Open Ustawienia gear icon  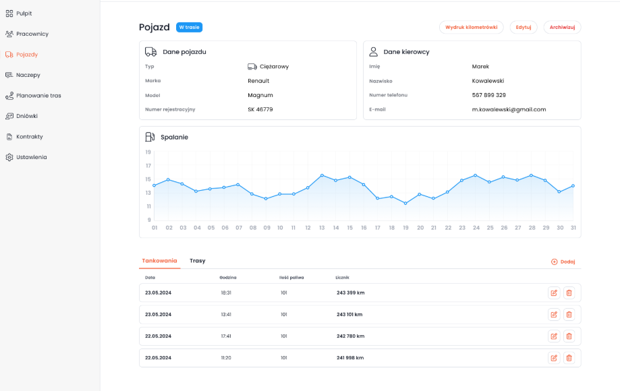9,157
